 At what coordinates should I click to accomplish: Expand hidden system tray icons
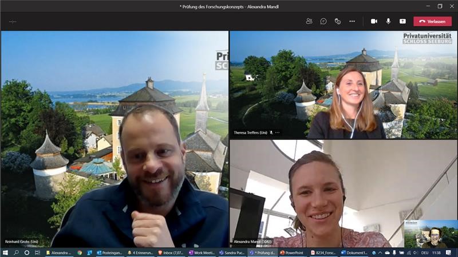point(379,252)
